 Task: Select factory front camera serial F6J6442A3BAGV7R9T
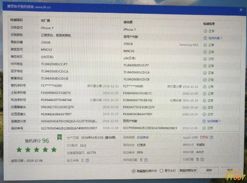[56, 114]
